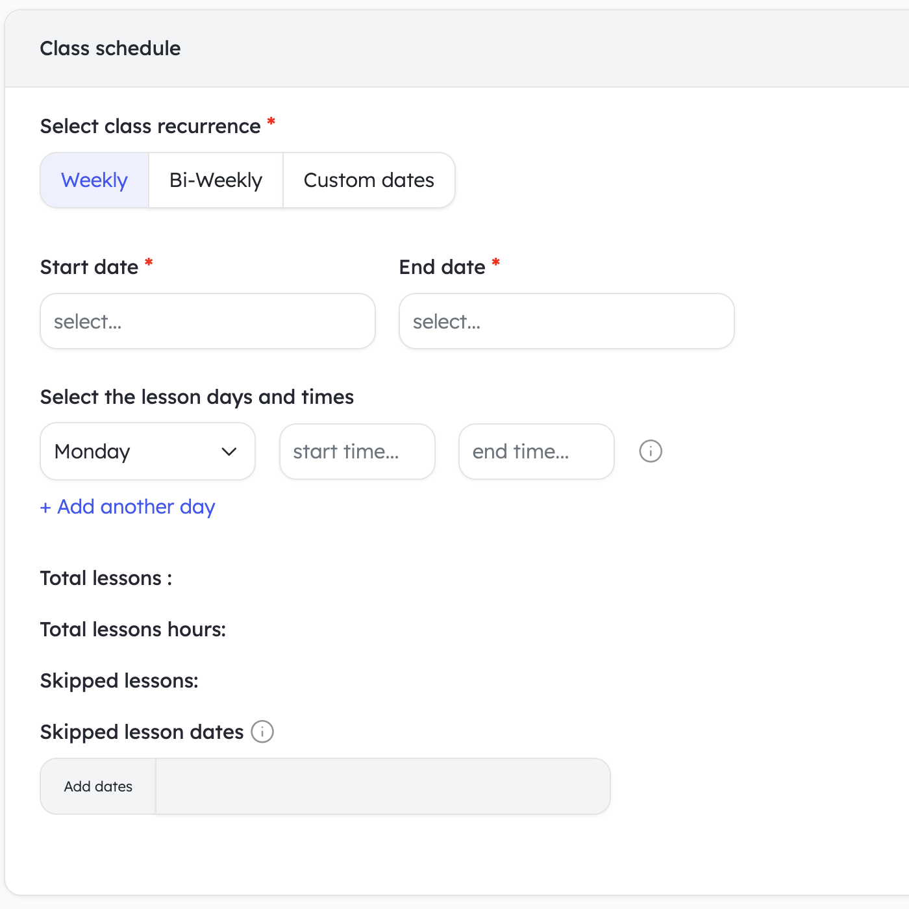Focus the start time input
Screen dimensions: 909x909
click(x=357, y=451)
